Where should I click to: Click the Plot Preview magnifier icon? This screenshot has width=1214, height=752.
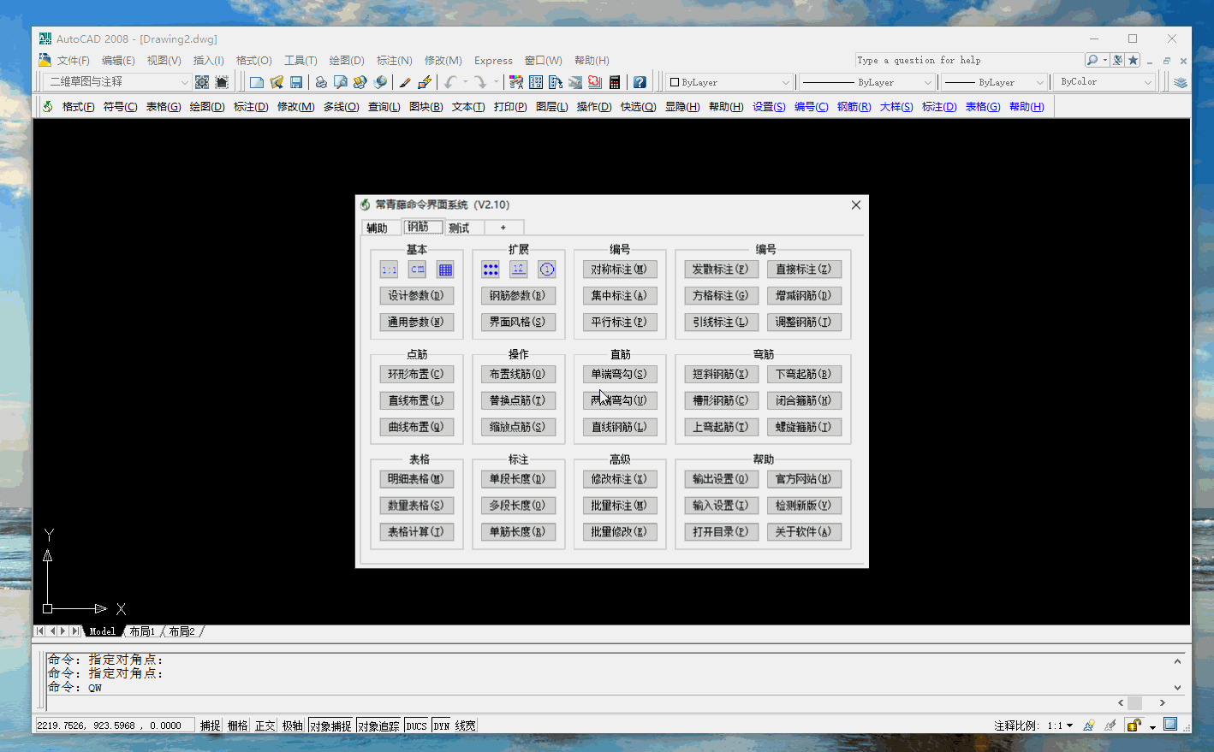tap(340, 82)
